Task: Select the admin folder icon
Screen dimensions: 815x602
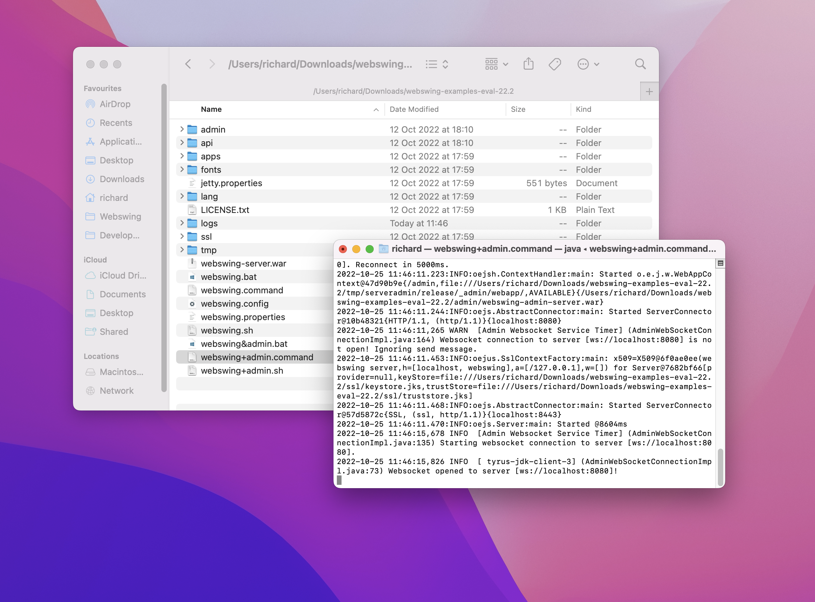Action: pos(192,129)
